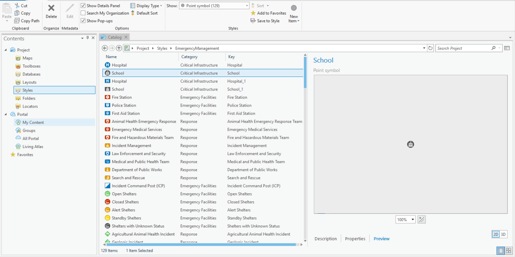515x257 pixels.
Task: Add selected item to Favorites
Action: (x=269, y=13)
